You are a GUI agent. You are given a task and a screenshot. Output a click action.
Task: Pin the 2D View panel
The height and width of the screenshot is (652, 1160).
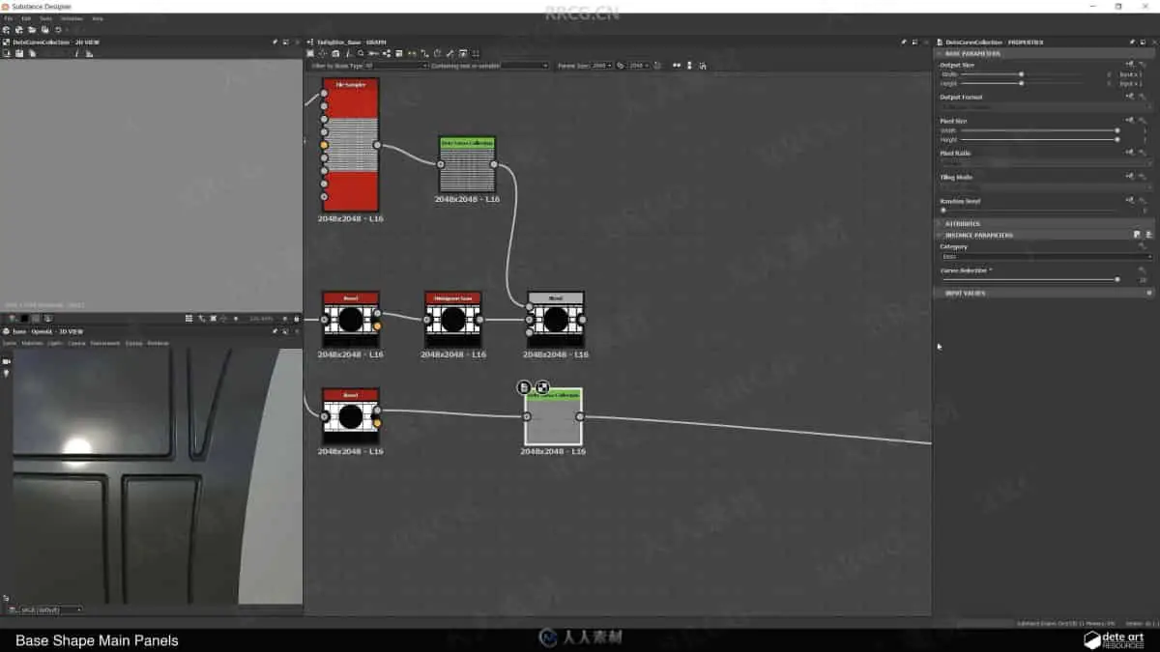275,42
